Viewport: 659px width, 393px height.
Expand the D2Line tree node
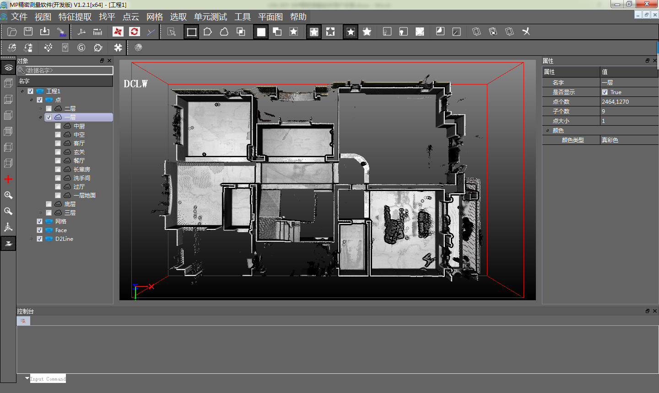coord(31,239)
